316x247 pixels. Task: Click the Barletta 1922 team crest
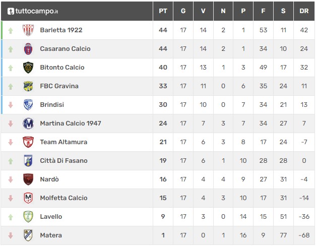click(x=28, y=30)
